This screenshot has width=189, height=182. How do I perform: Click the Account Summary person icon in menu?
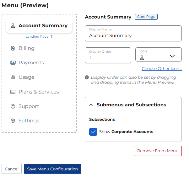(13, 26)
